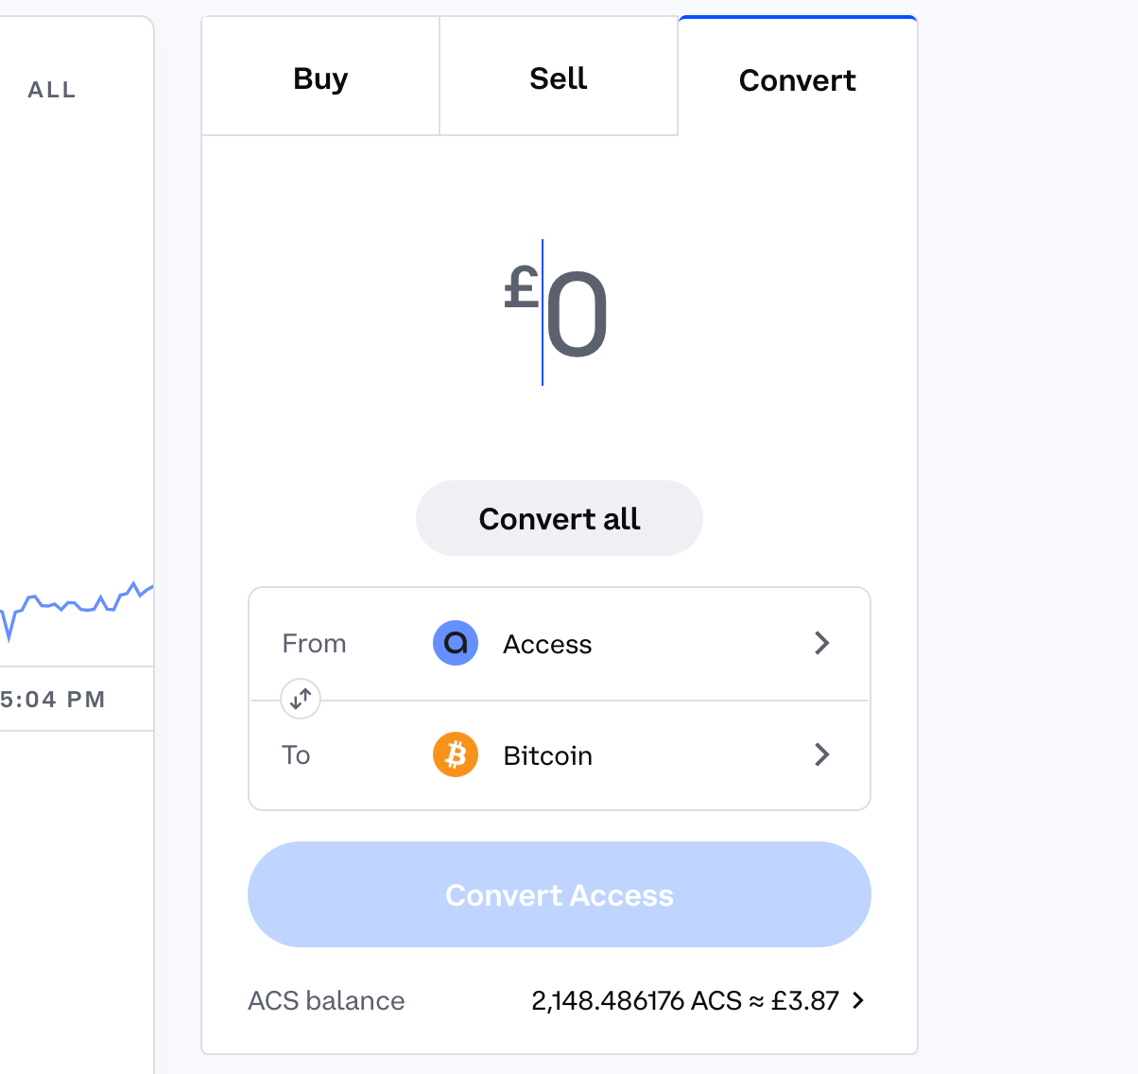
Task: Click the 2,148.486176 ACS balance value
Action: click(x=685, y=1000)
